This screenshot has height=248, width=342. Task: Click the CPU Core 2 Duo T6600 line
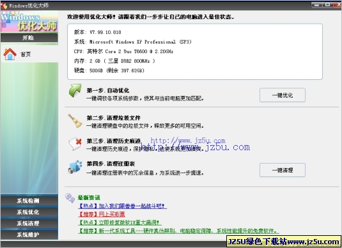coord(123,52)
